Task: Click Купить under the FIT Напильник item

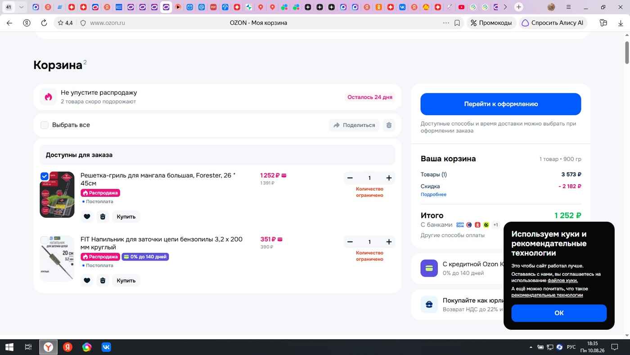Action: point(126,281)
